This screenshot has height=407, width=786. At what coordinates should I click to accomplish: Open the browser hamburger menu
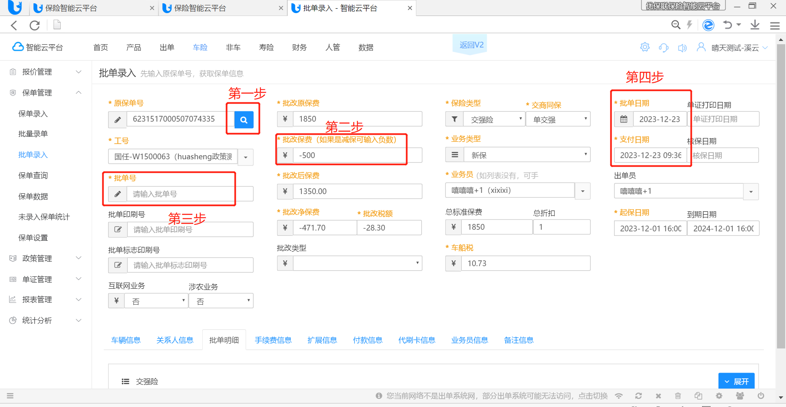(x=775, y=26)
